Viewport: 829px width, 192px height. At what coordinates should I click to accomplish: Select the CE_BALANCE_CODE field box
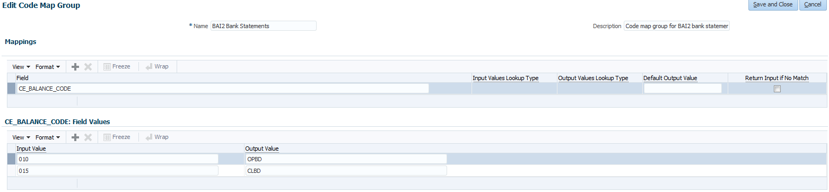tap(223, 89)
